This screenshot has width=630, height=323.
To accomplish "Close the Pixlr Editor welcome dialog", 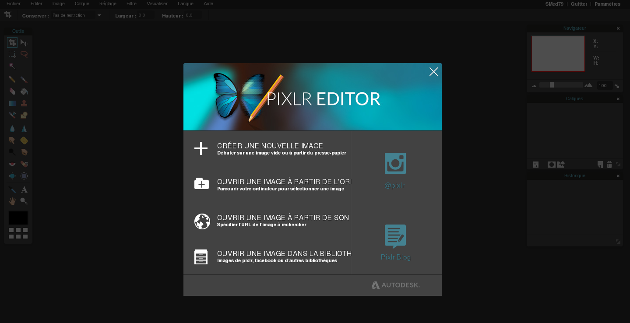I will click(433, 72).
